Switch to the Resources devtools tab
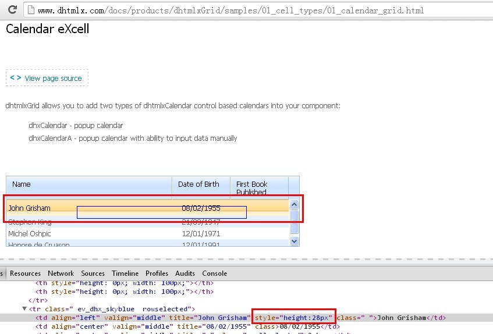493x334 pixels. 25,273
